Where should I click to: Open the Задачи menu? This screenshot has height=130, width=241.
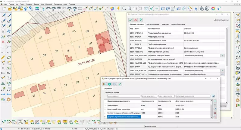[x=36, y=4]
